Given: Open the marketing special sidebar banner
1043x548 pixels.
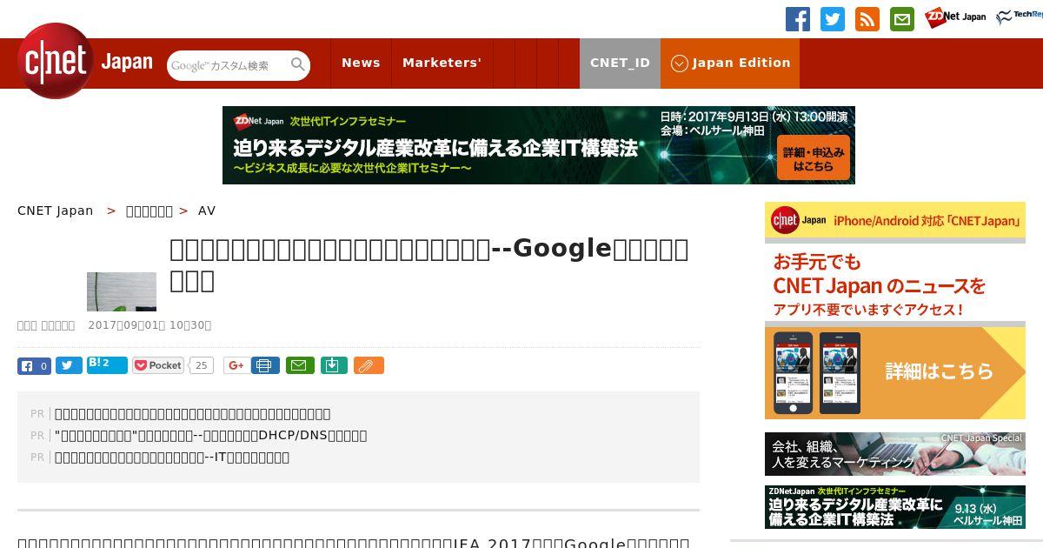Looking at the screenshot, I should (895, 454).
